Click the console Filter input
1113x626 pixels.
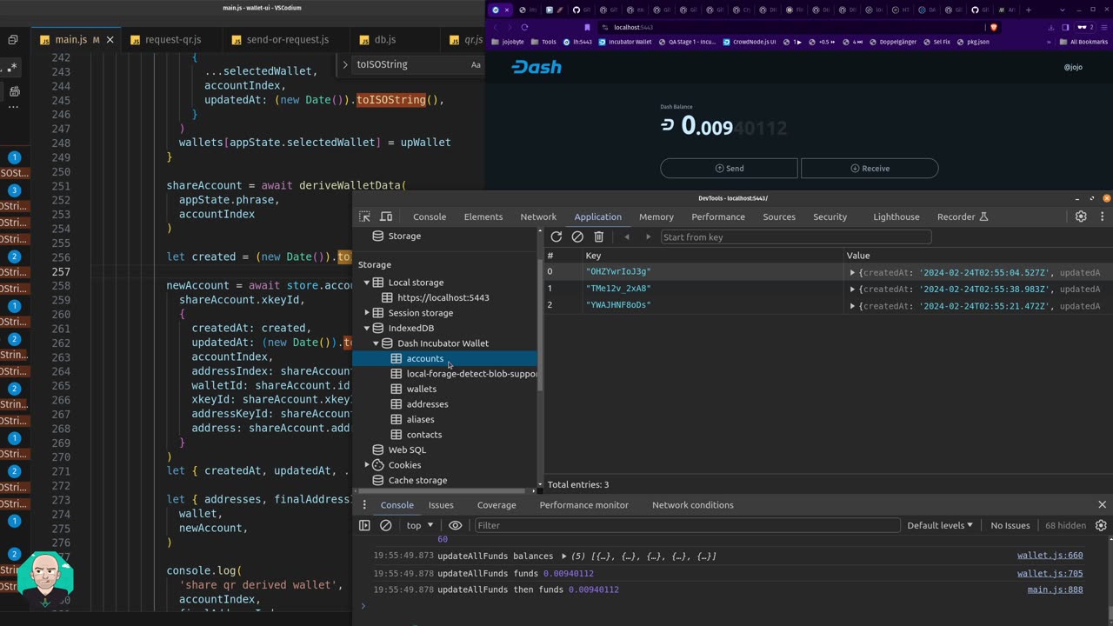(687, 525)
